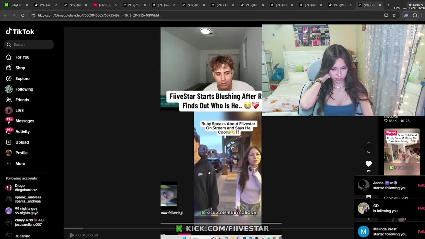
Task: Go to the next video arrow
Action: pos(369,152)
